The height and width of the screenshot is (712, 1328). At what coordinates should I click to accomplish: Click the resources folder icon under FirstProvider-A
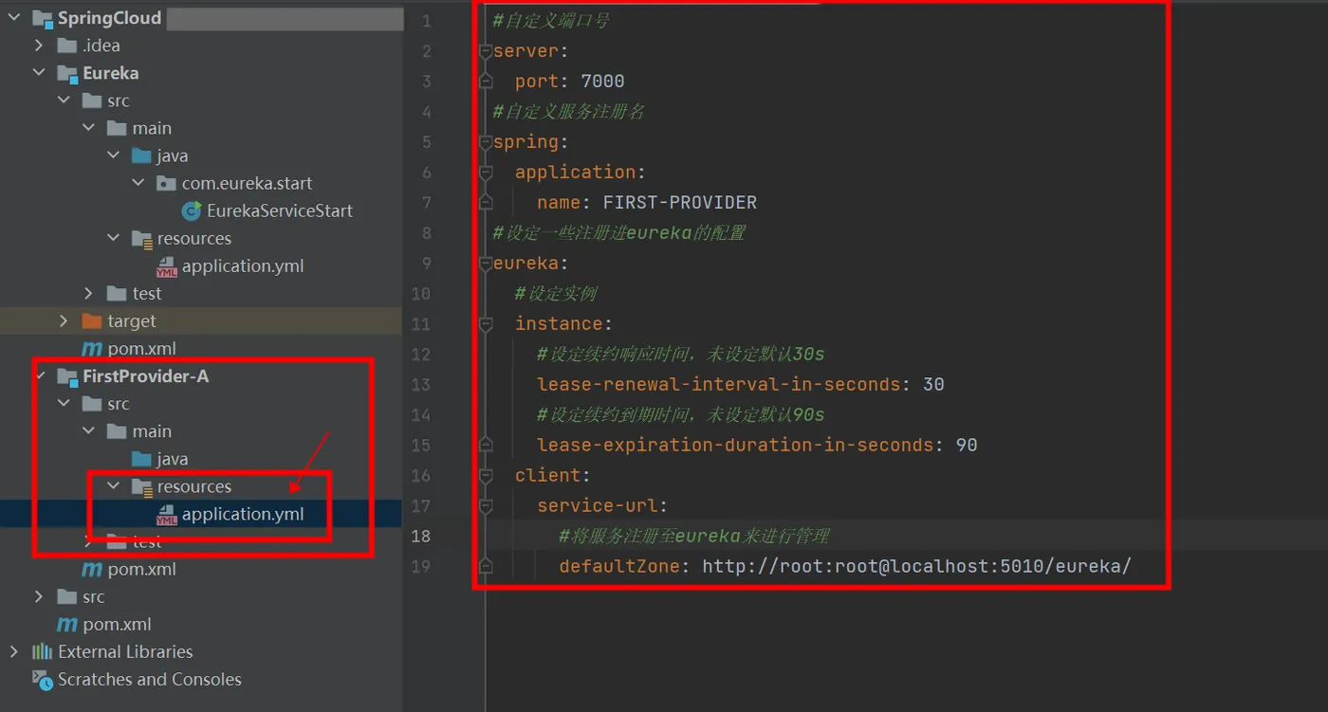click(142, 487)
